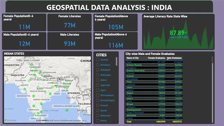224x126 pixels.
Task: Click the Bengaluru row name
Action: 131,68
